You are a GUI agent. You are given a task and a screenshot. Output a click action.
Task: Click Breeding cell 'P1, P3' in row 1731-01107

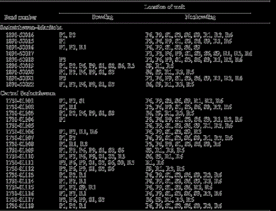point(67,138)
